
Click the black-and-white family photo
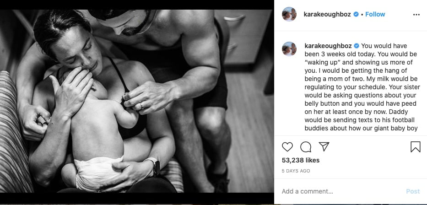pyautogui.click(x=137, y=101)
